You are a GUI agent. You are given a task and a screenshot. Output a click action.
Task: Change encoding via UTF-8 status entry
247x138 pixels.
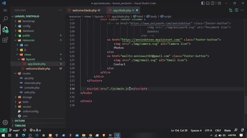(x=208, y=130)
